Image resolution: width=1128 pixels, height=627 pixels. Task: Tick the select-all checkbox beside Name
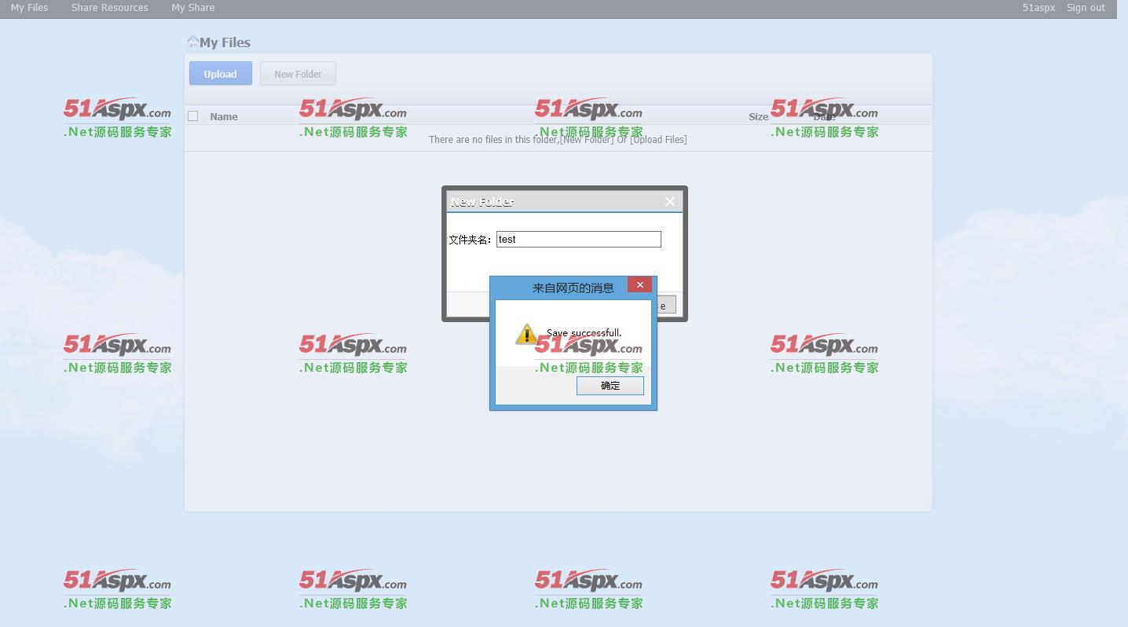(x=193, y=116)
